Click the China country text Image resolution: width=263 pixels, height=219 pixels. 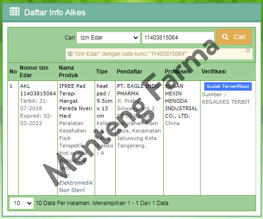click(172, 123)
